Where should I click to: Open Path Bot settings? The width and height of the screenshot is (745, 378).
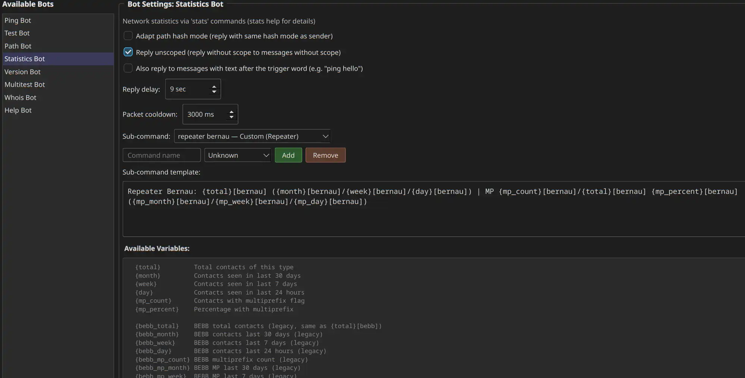click(18, 46)
